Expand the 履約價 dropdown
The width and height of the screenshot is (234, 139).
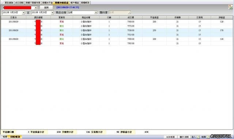pos(129,12)
